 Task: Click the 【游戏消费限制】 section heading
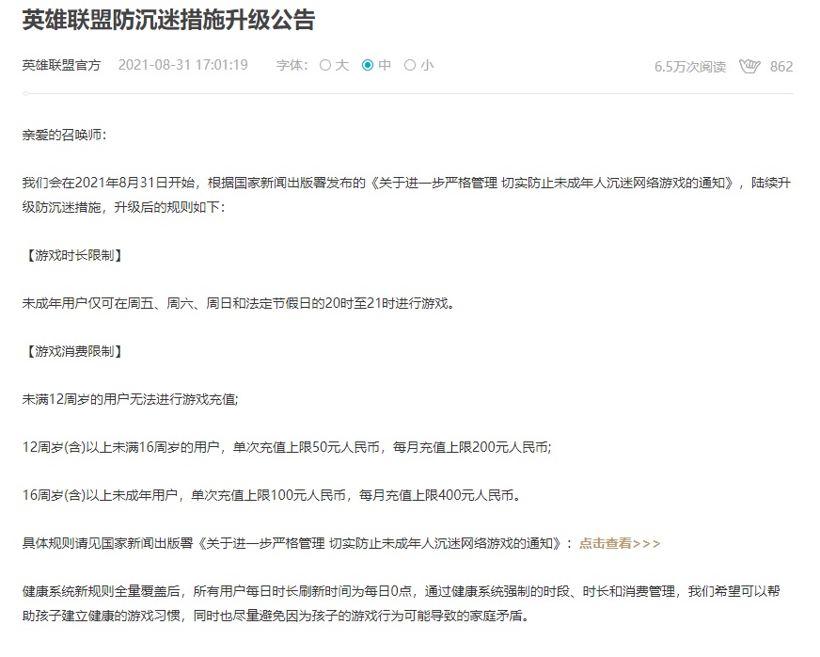pos(74,351)
